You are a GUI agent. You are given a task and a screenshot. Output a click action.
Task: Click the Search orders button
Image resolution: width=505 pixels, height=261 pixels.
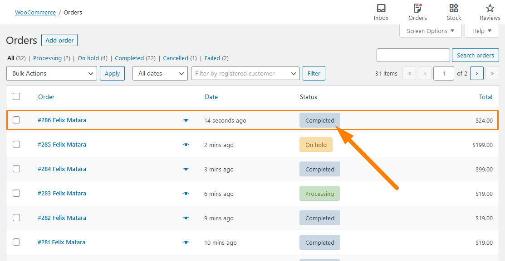coord(476,55)
